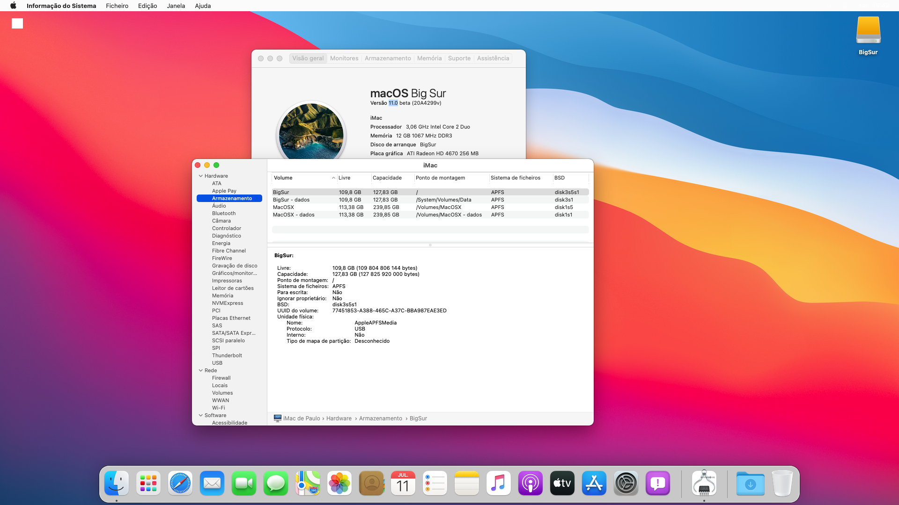Viewport: 899px width, 505px height.
Task: Click Hardware in the path bar
Action: pos(339,418)
